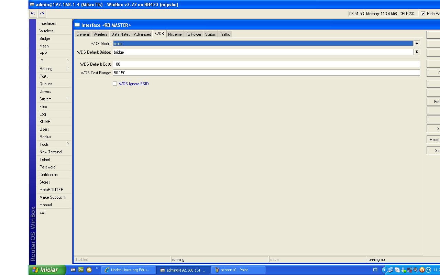Screen dimensions: 440x275
Task: Switch to screen10 - Paint taskbar button
Action: click(x=239, y=270)
